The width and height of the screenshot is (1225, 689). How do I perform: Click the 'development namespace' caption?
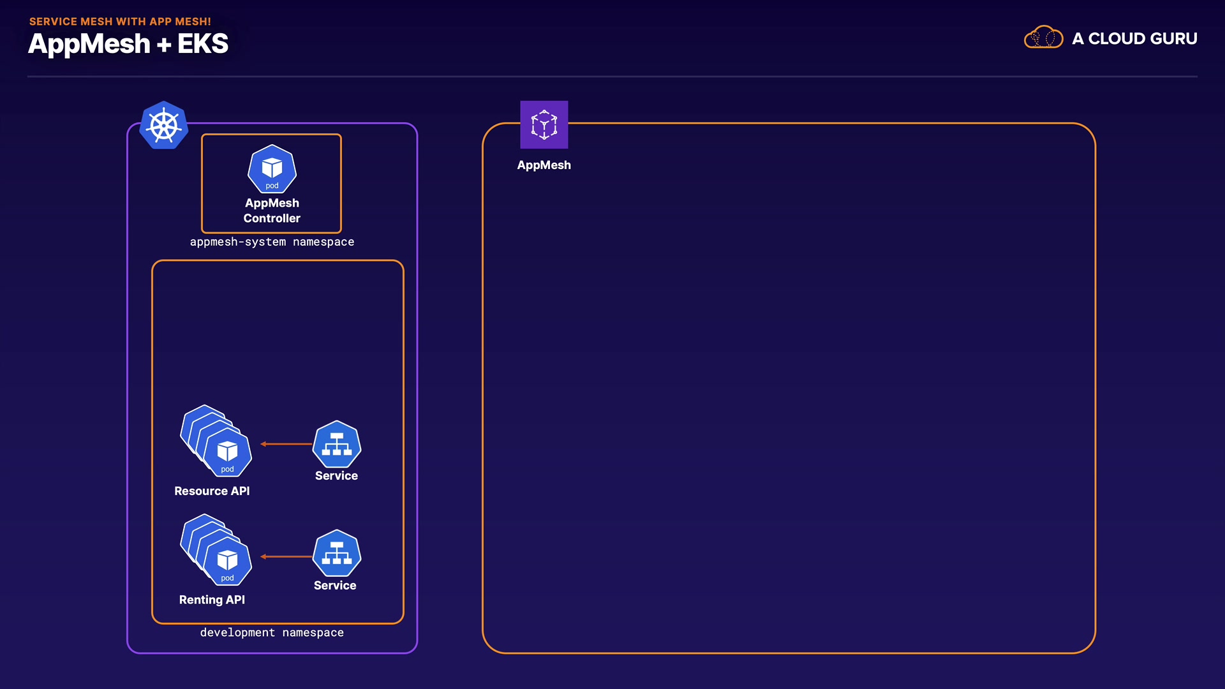tap(272, 632)
